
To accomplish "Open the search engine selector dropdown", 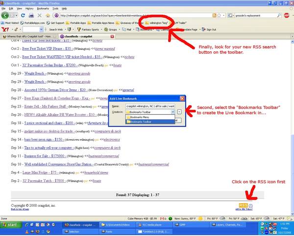I will [231, 16].
